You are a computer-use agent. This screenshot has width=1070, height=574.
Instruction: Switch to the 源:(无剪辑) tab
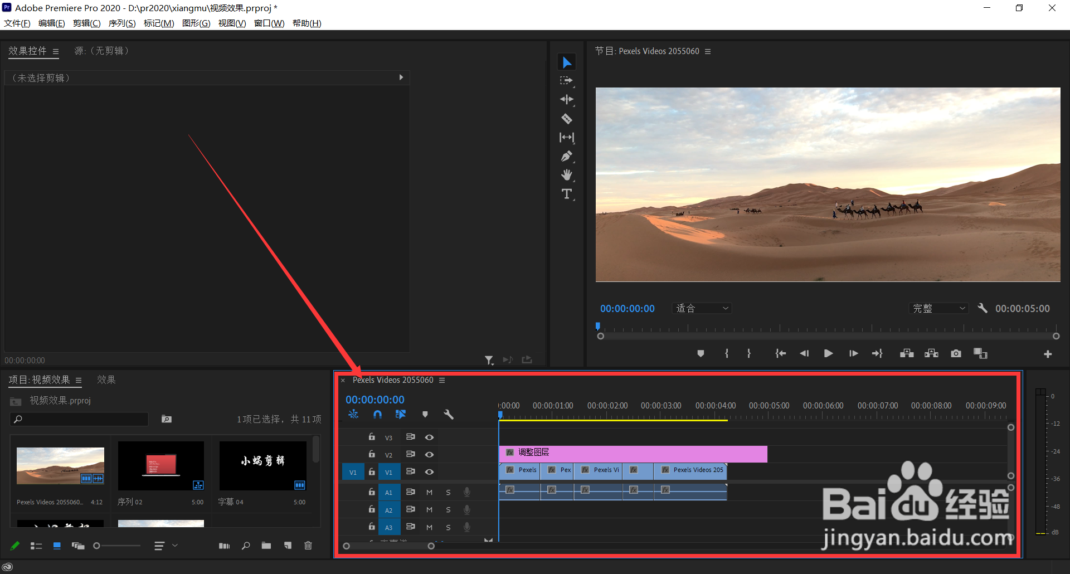click(102, 51)
